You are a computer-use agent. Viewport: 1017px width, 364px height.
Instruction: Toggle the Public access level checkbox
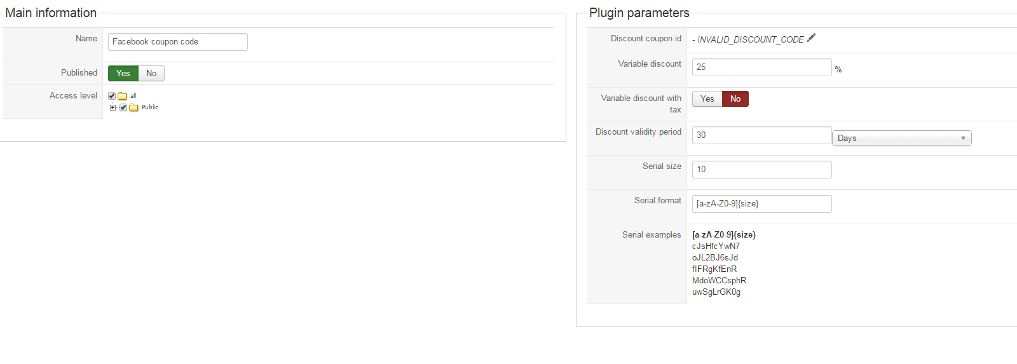click(x=123, y=108)
